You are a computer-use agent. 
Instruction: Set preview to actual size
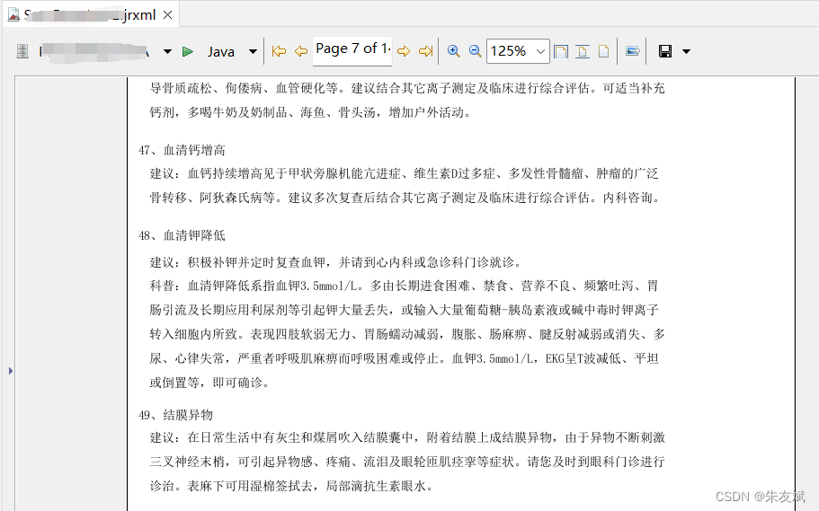point(603,51)
